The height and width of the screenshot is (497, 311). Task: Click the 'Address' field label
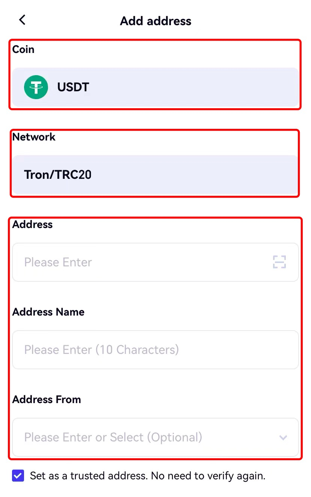click(32, 224)
